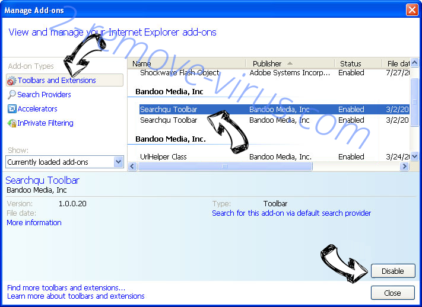Open the Currently loaded add-ons dropdown

tap(65, 162)
